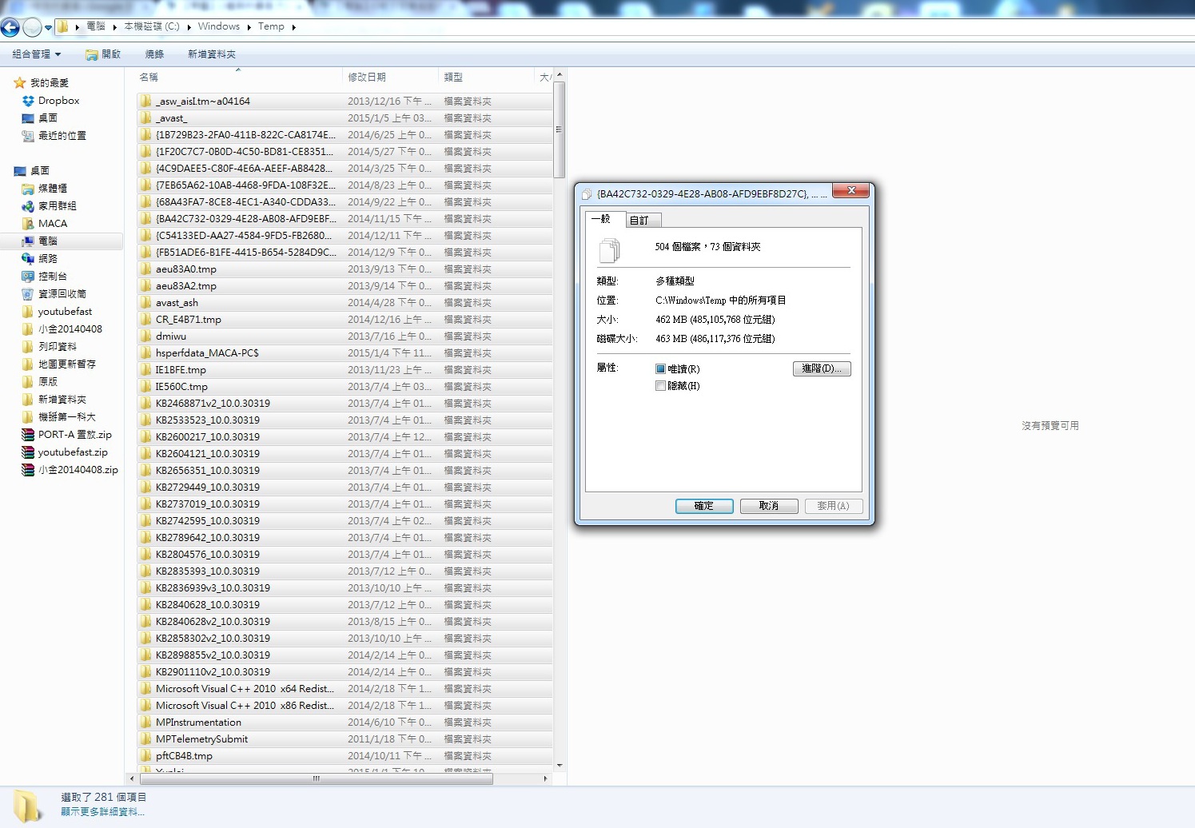
Task: Click the 網路 network icon
Action: point(28,259)
